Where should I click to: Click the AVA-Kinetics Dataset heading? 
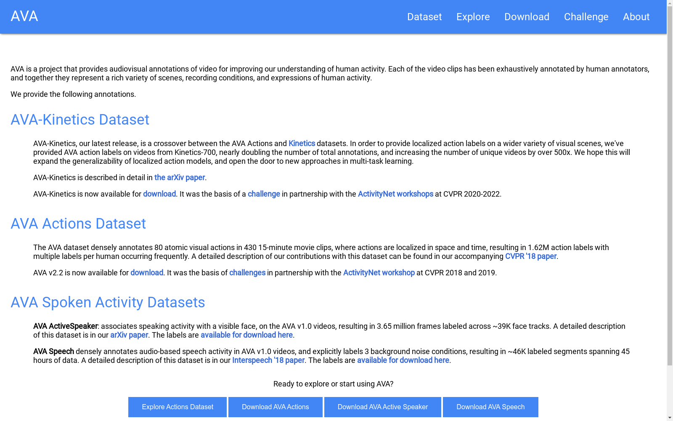[x=80, y=120]
